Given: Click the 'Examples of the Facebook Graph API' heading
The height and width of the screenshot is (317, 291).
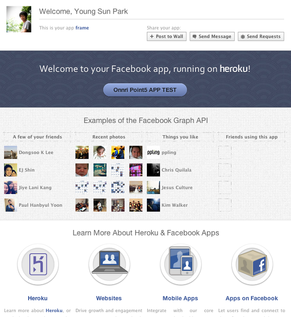Looking at the screenshot, I should pyautogui.click(x=145, y=121).
